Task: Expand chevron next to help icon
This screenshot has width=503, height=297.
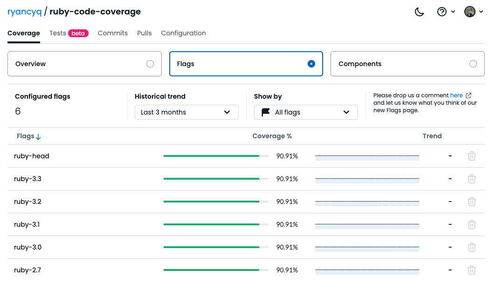Action: (453, 12)
